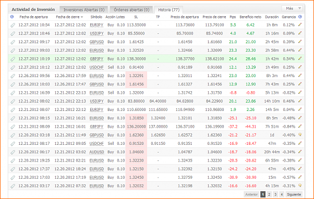Viewport: 314px width, 199px height.
Task: Click pencil edit icon in 6.42 profit row
Action: (x=300, y=24)
